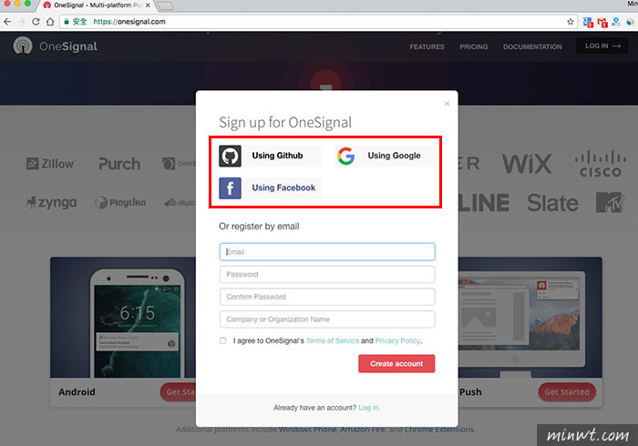Click the LINE logo
638x446 pixels.
tap(484, 203)
